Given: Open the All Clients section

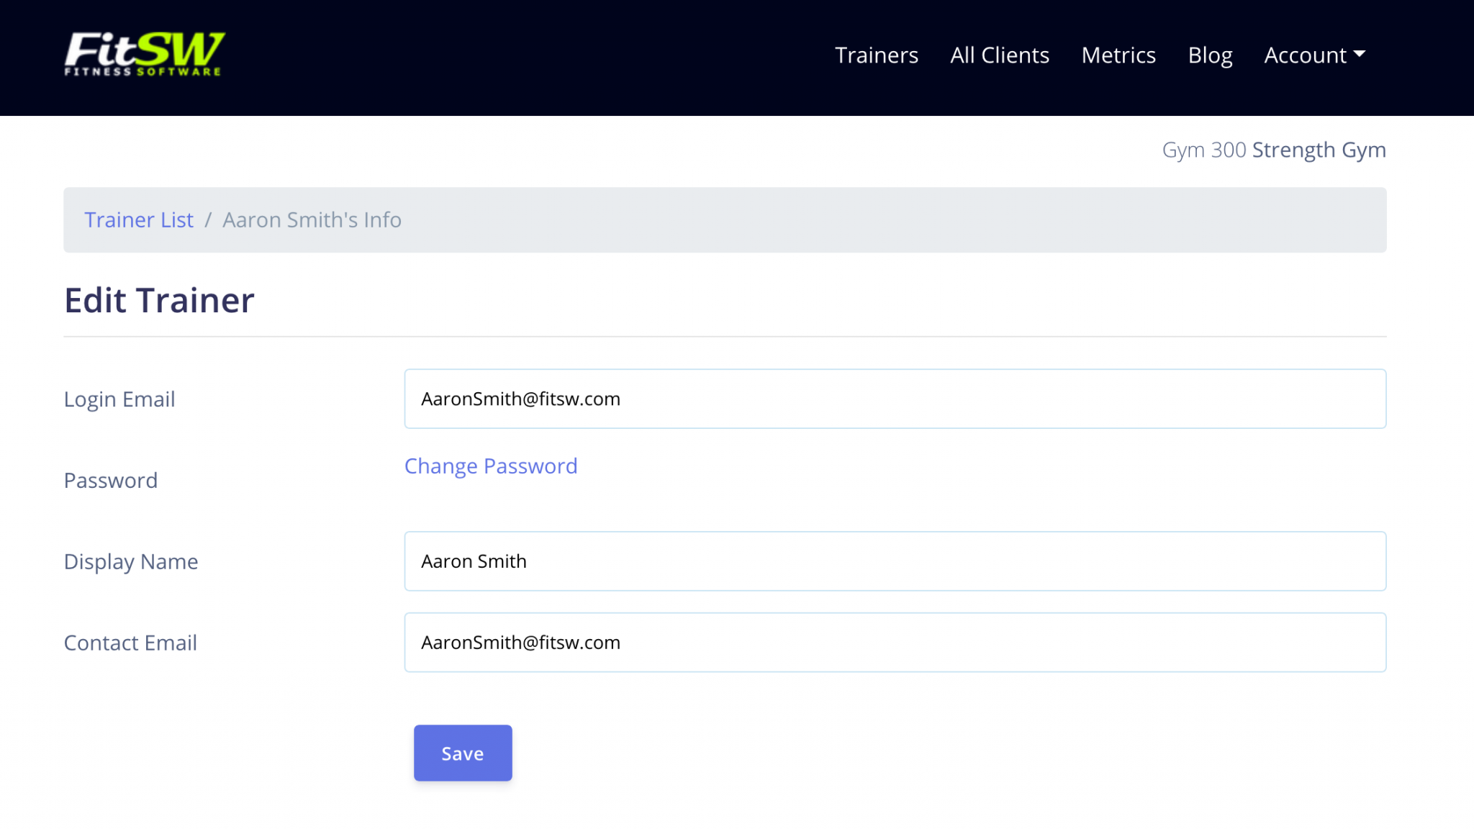Looking at the screenshot, I should [x=999, y=55].
